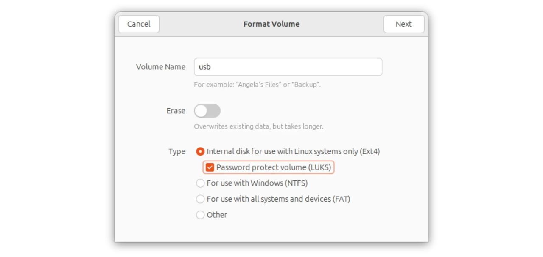Click the Cancel button
Image resolution: width=543 pixels, height=257 pixels.
click(x=139, y=24)
